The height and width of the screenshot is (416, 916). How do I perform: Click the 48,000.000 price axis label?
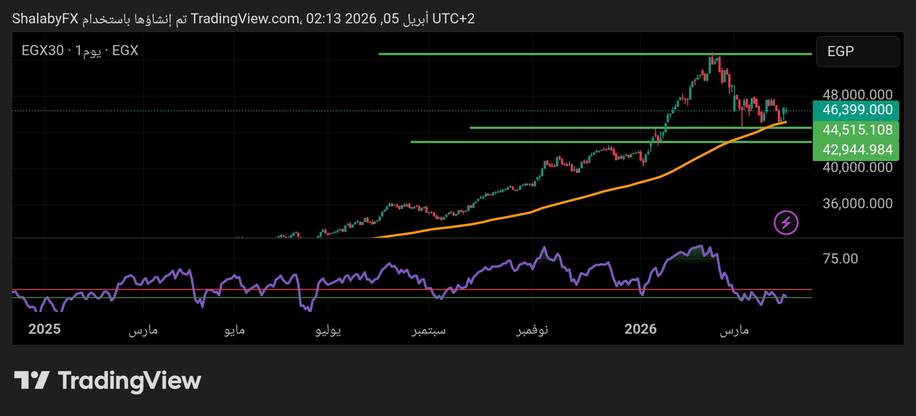[x=857, y=94]
